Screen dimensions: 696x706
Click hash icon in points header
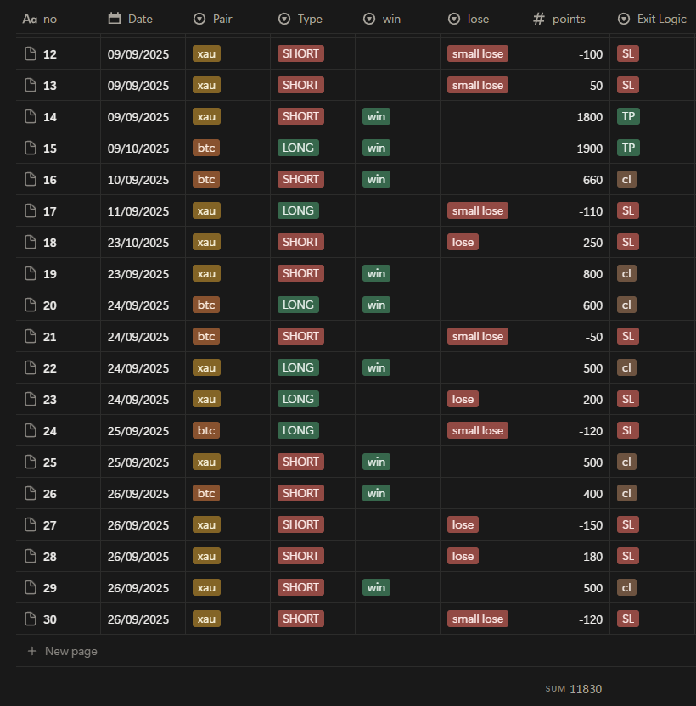(x=539, y=19)
